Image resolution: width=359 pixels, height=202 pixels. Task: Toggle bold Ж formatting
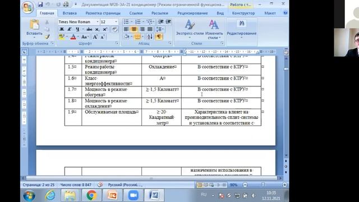[x=62, y=29]
